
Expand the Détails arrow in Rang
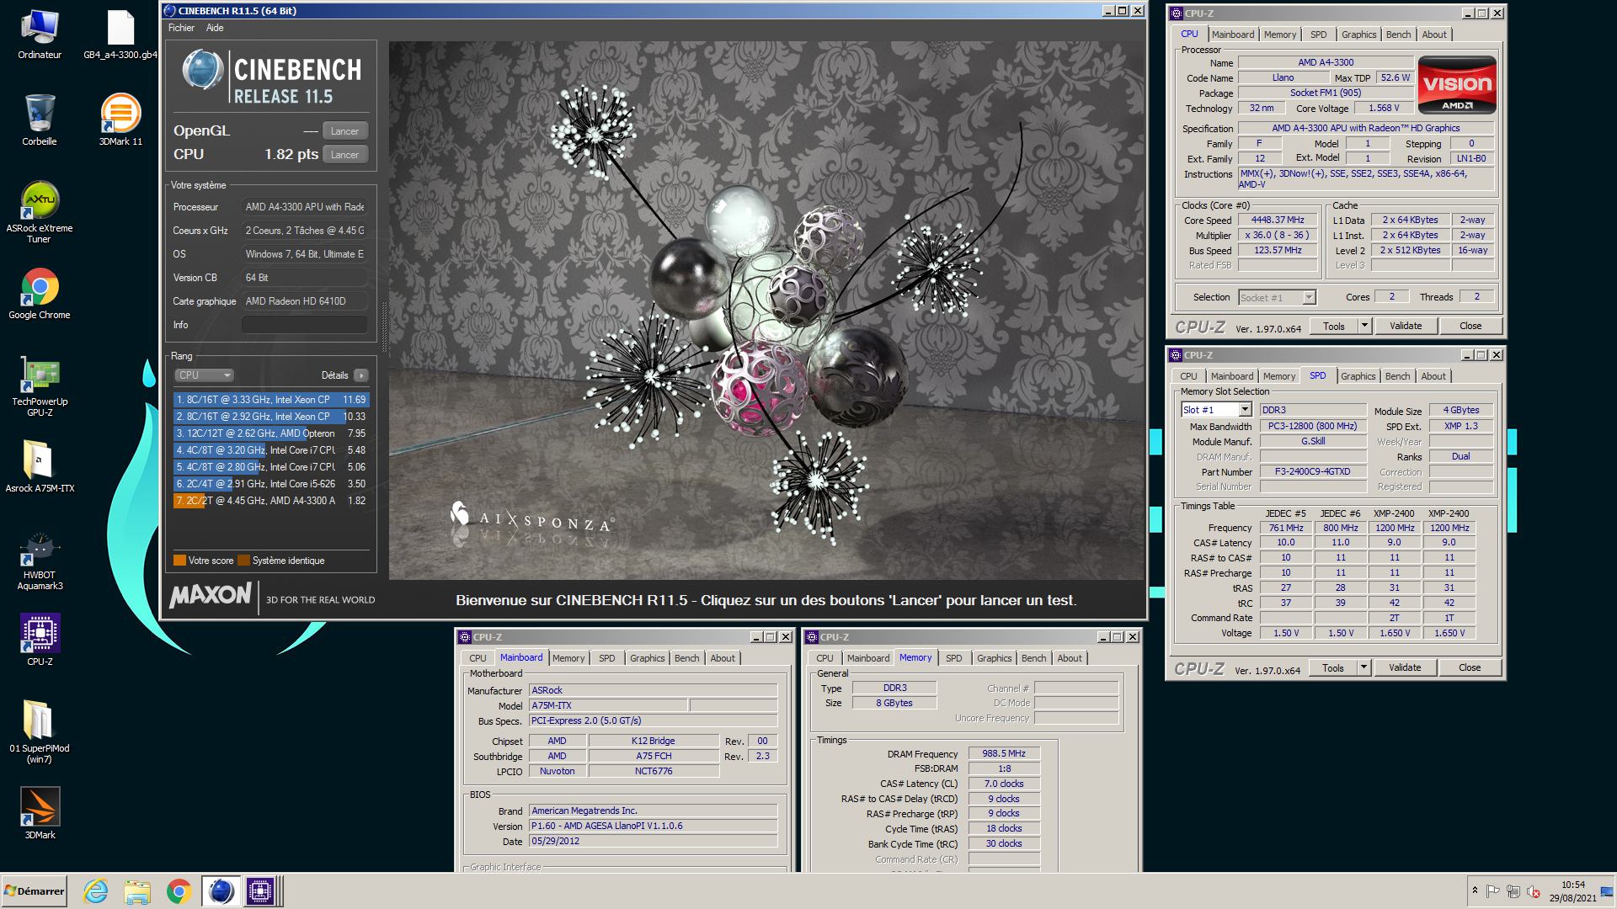[361, 375]
